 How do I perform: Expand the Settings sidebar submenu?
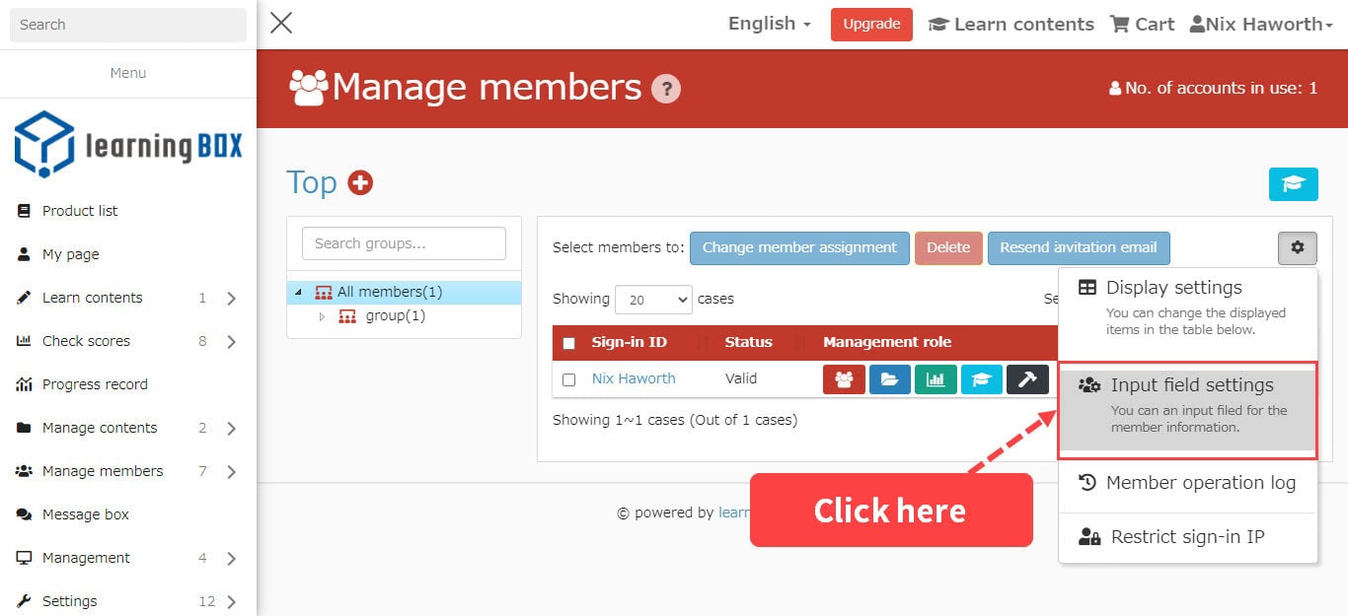pyautogui.click(x=231, y=601)
